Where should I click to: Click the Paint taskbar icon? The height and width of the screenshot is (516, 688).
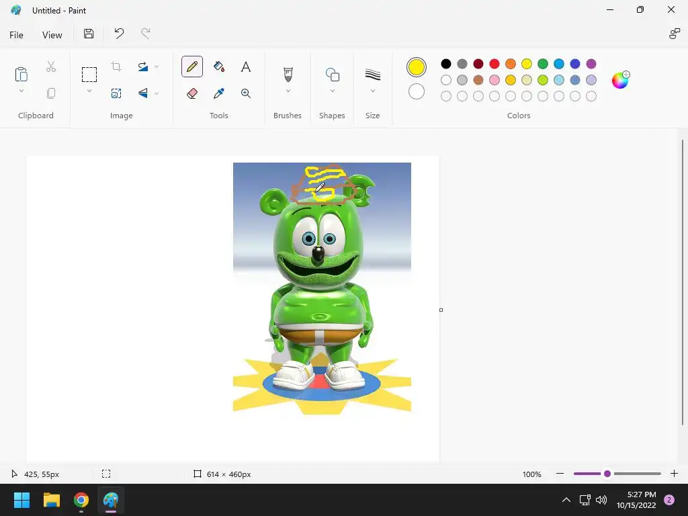click(x=111, y=500)
